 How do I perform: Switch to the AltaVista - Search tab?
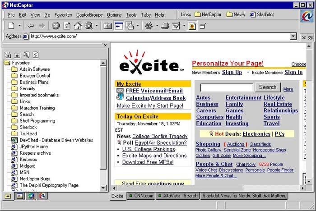[178, 196]
